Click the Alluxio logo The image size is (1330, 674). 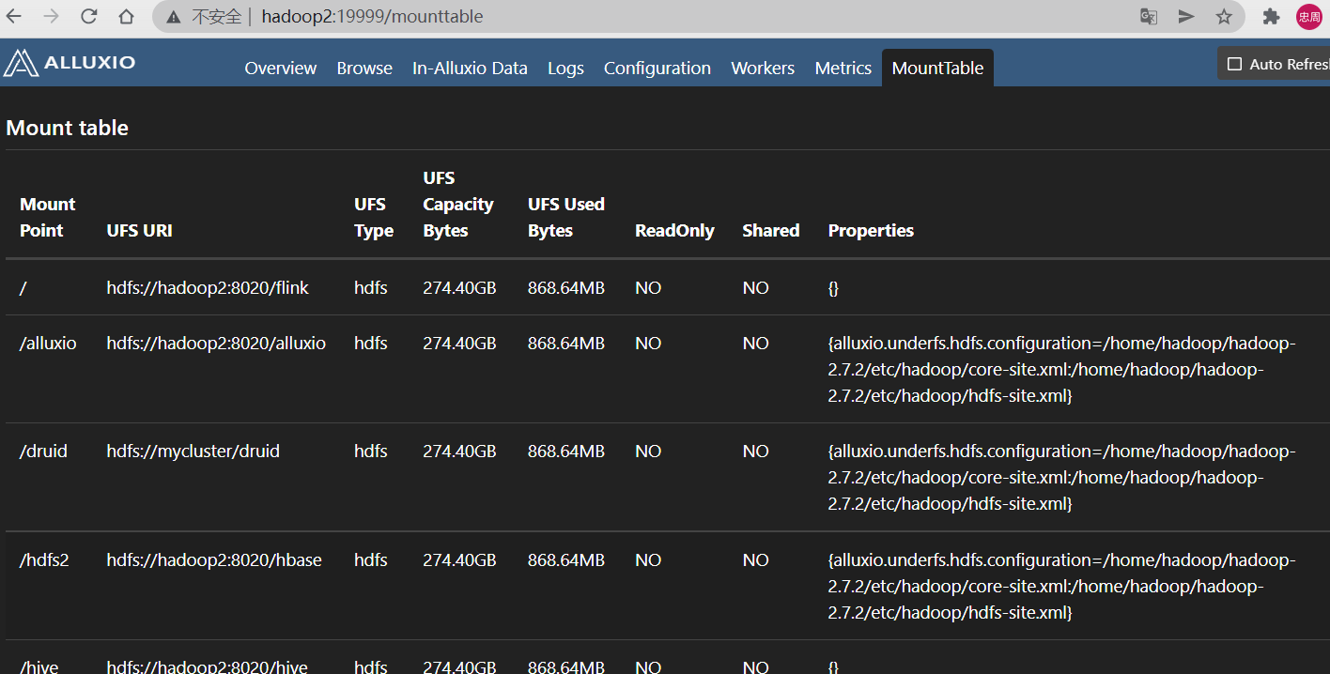point(70,63)
